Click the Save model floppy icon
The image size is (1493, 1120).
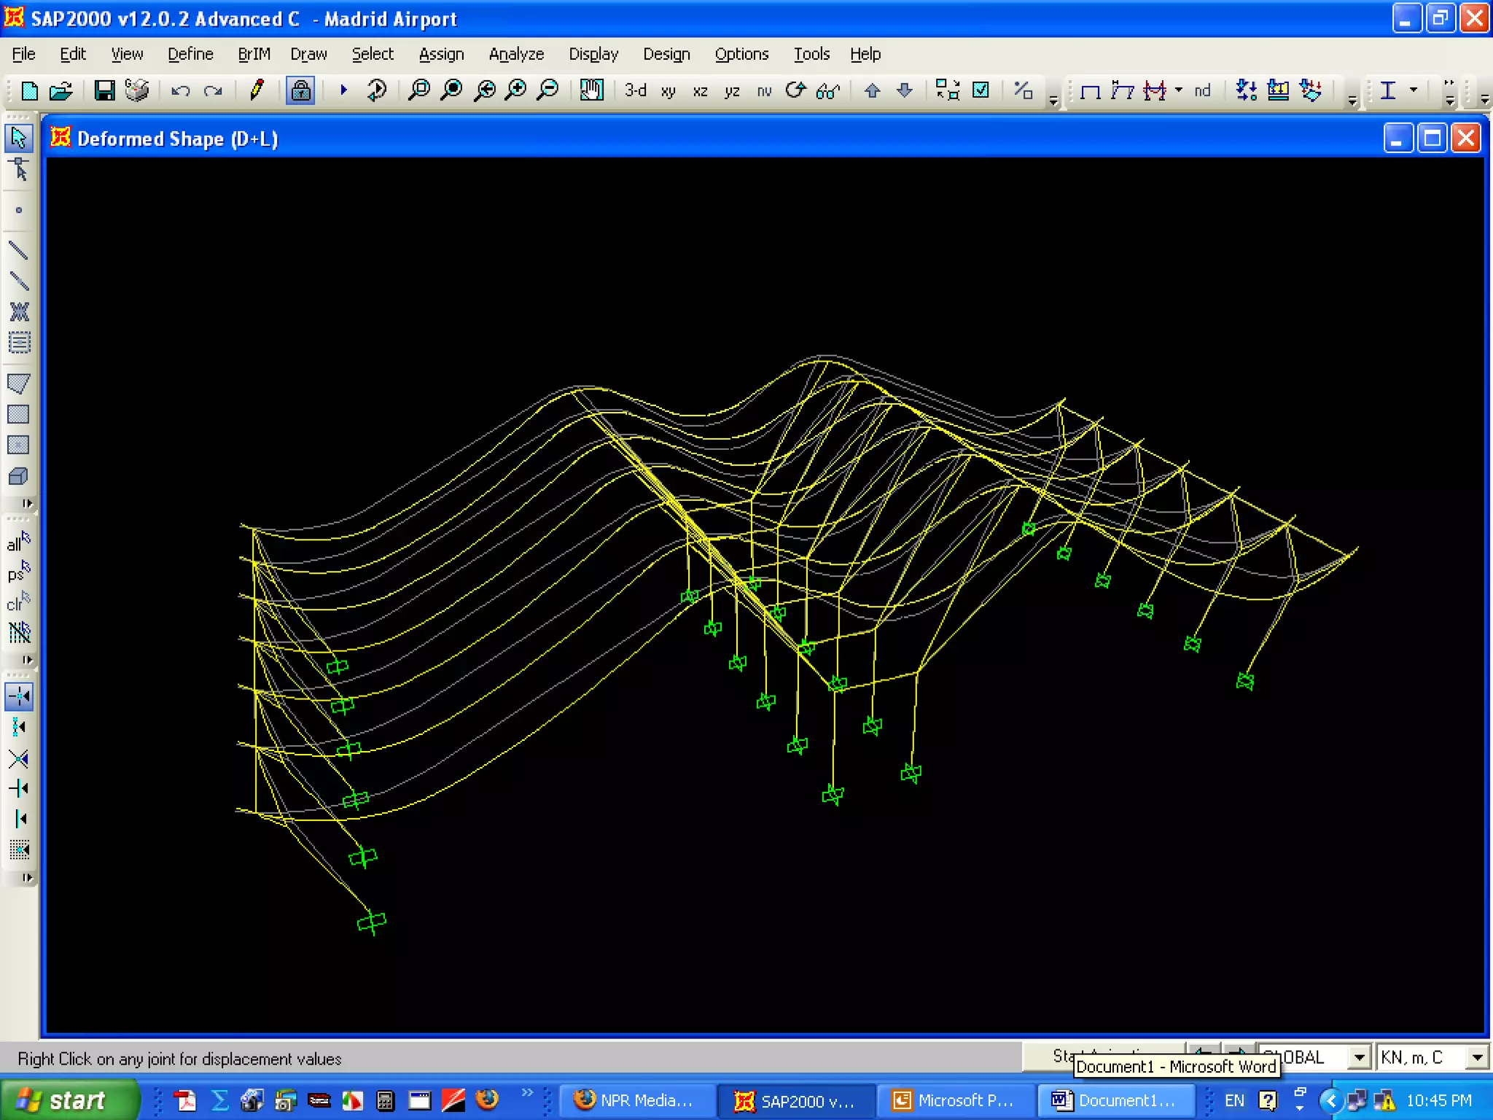[104, 90]
